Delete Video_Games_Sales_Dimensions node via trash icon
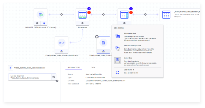 97,37
